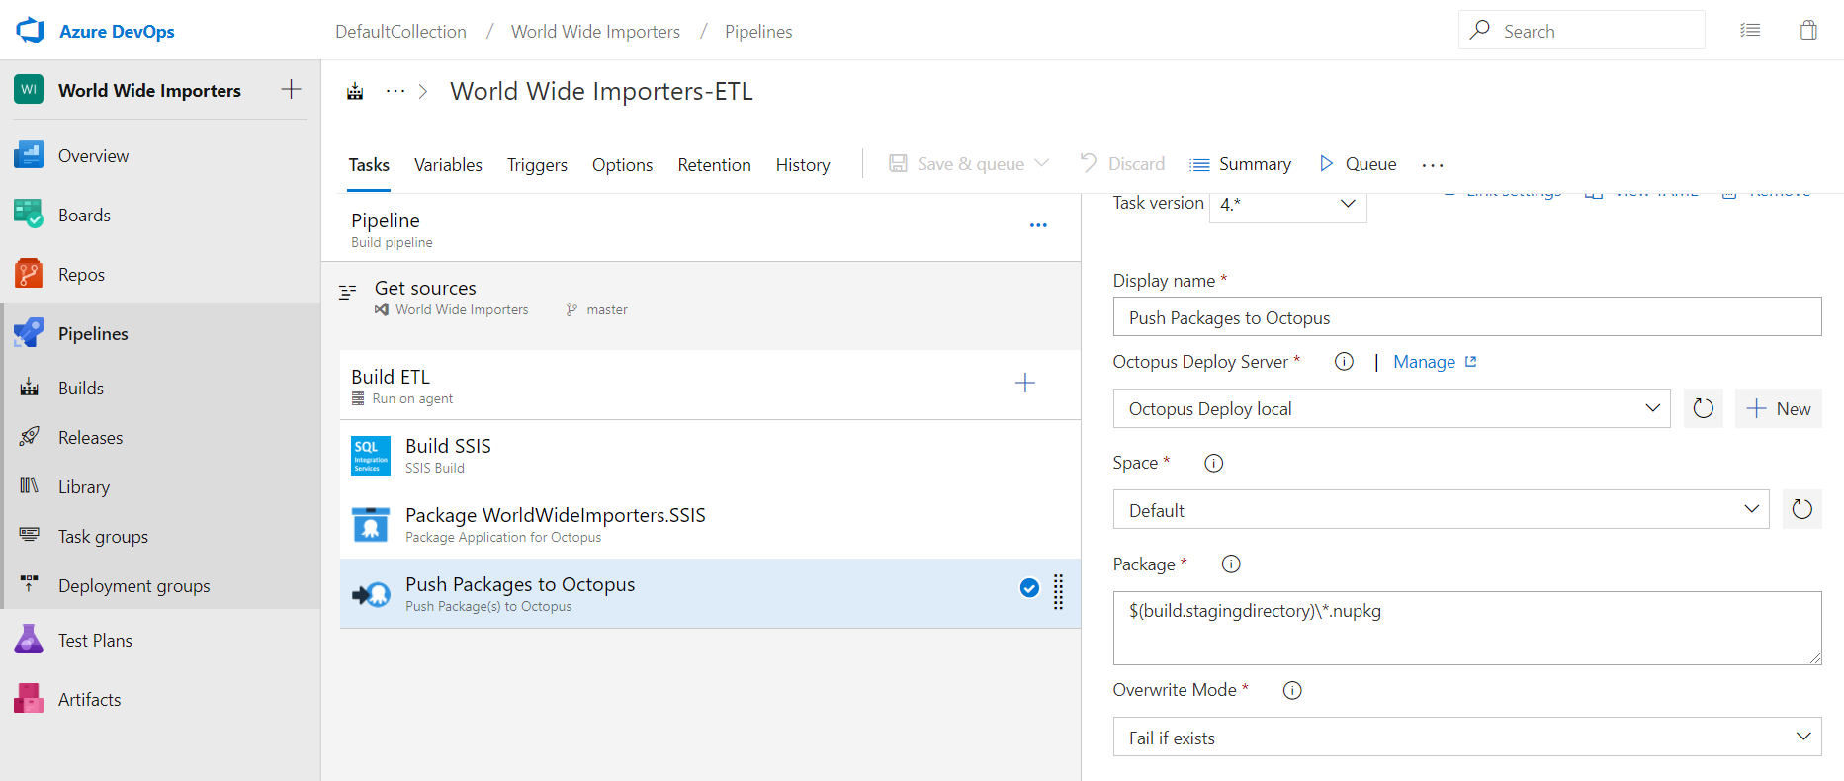
Task: Expand the Task version dropdown
Action: point(1287,205)
